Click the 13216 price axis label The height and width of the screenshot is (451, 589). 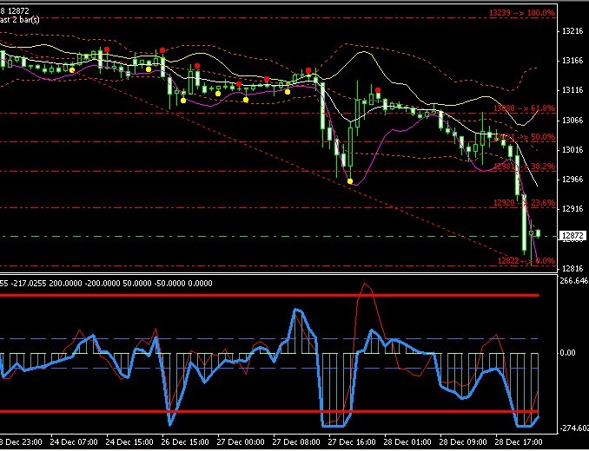[x=572, y=31]
